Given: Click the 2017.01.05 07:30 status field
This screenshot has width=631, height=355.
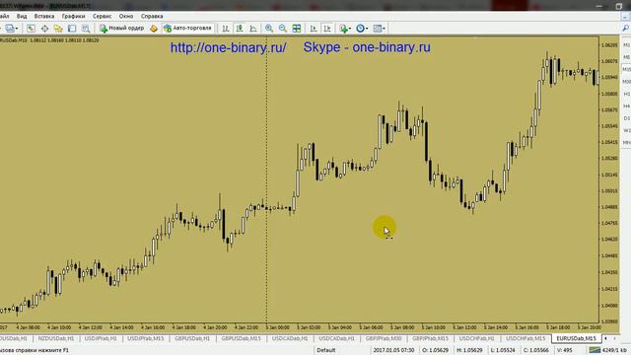Looking at the screenshot, I should tap(393, 350).
